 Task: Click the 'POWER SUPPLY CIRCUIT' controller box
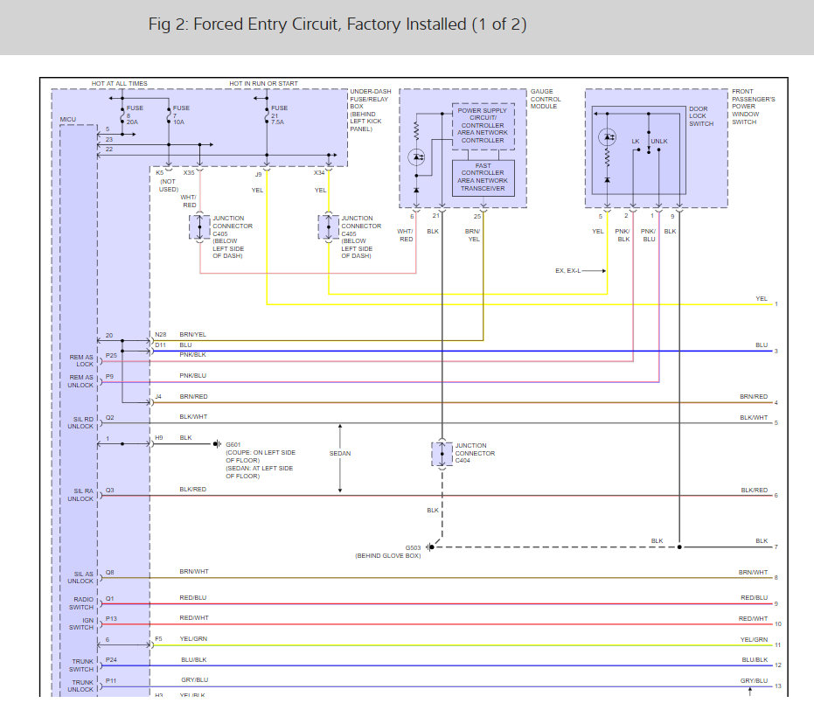pos(483,126)
